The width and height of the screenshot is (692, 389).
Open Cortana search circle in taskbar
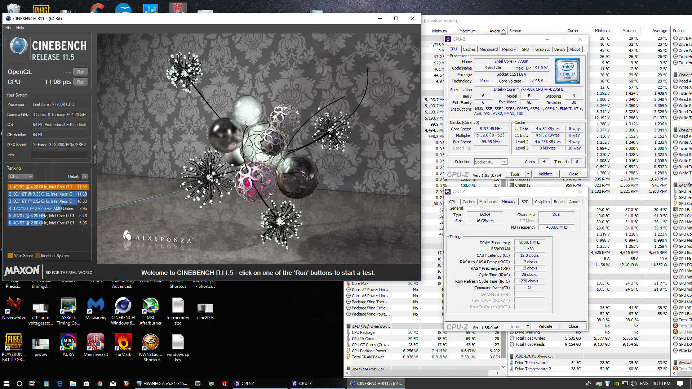point(19,384)
